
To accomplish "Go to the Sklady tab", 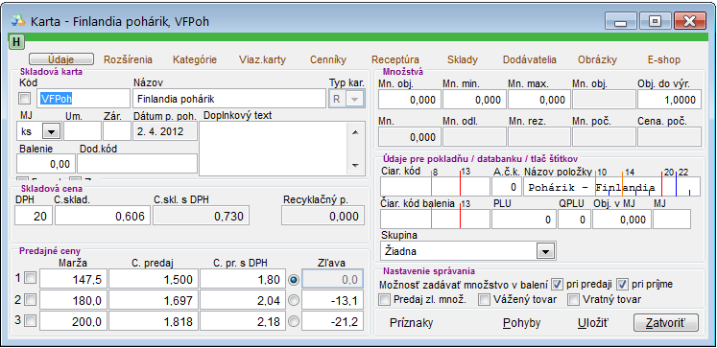I will pyautogui.click(x=463, y=59).
